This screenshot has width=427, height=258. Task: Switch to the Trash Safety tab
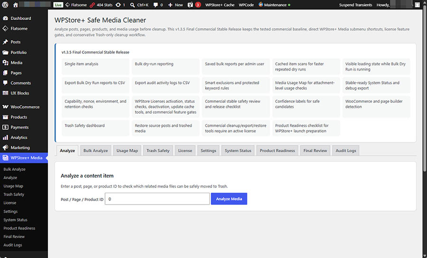(158, 151)
